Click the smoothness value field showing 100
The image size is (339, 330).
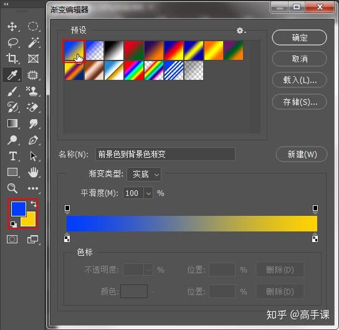(133, 193)
